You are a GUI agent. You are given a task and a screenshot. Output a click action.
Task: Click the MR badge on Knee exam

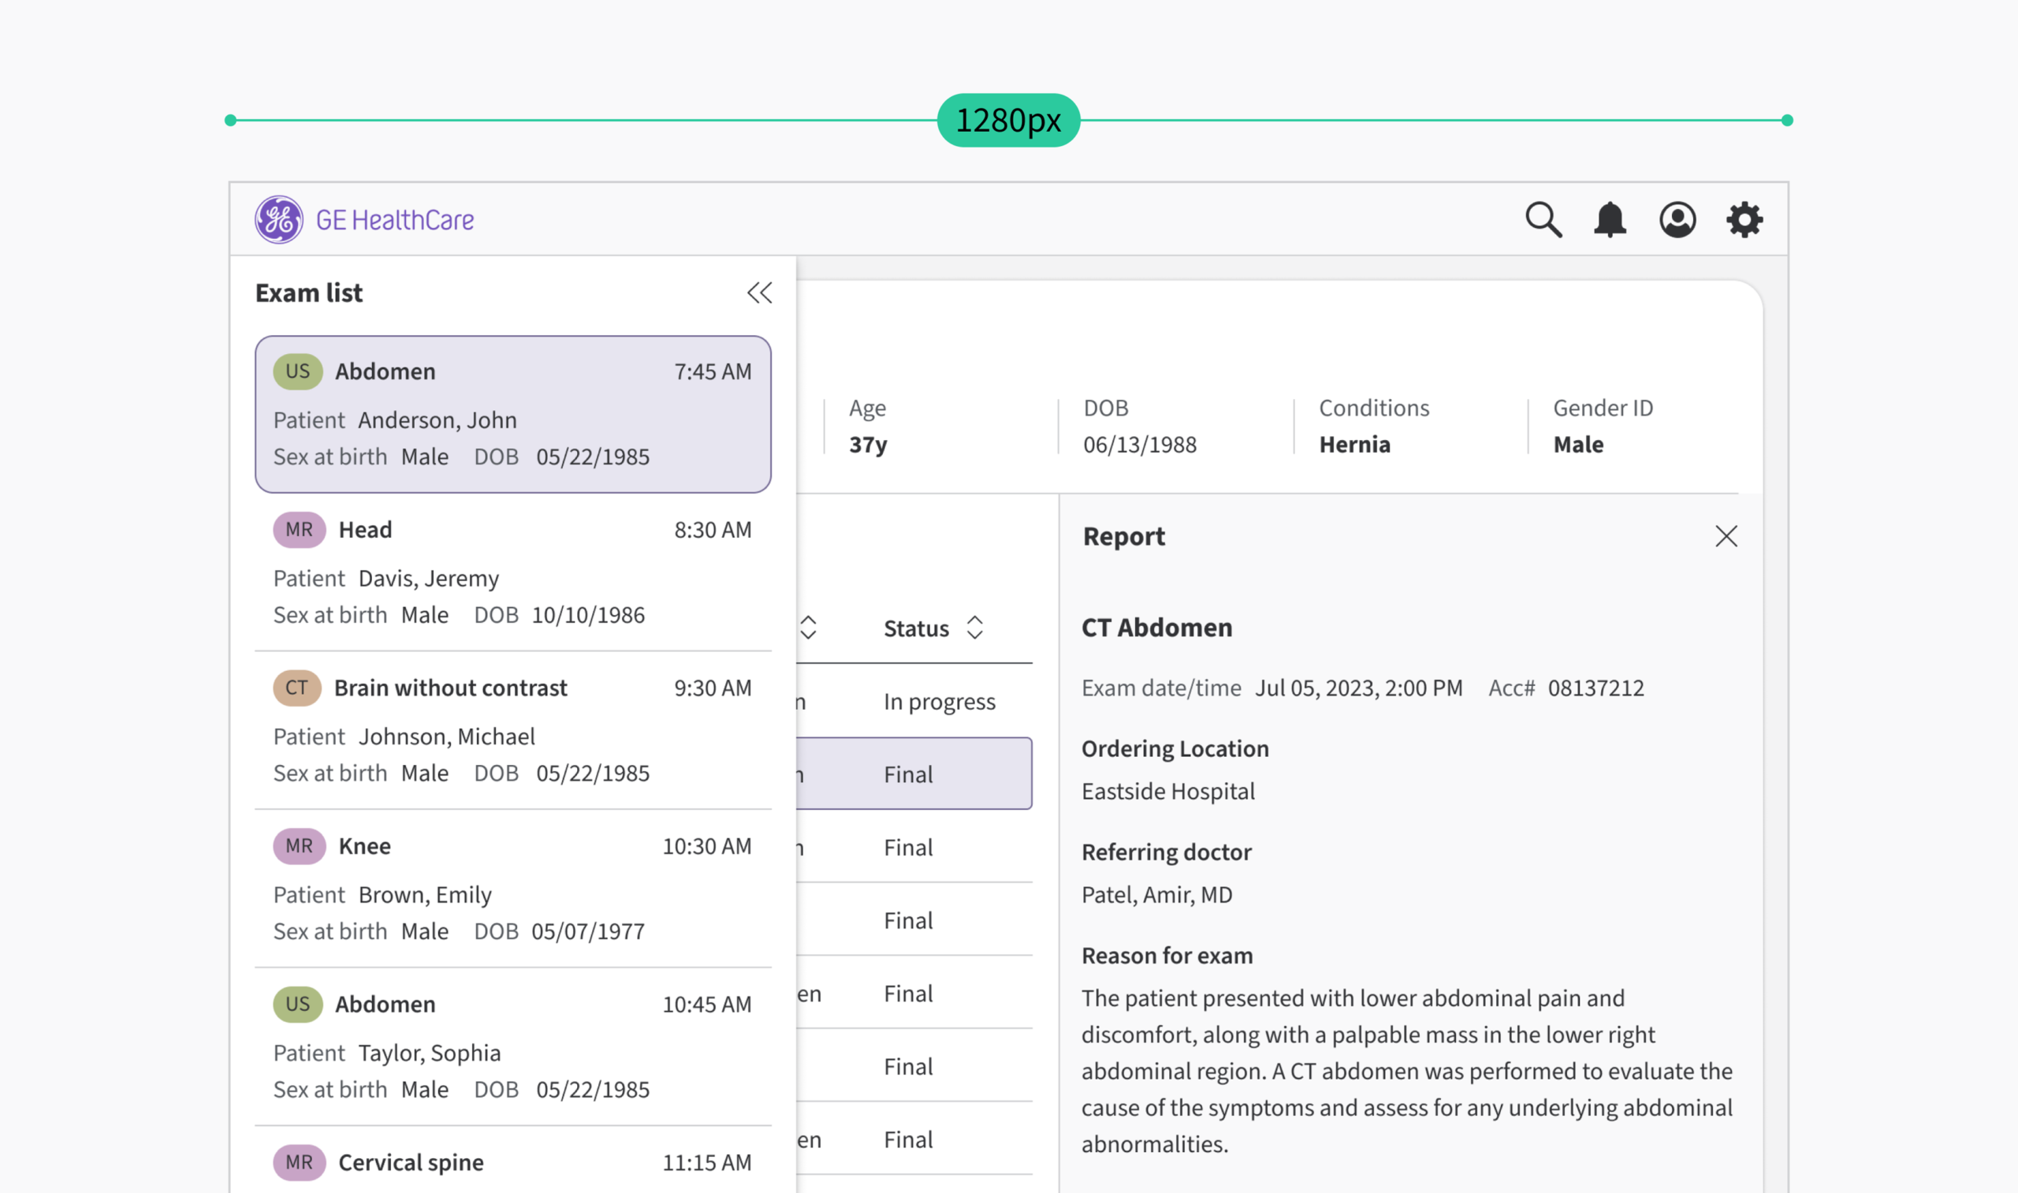[x=299, y=847]
